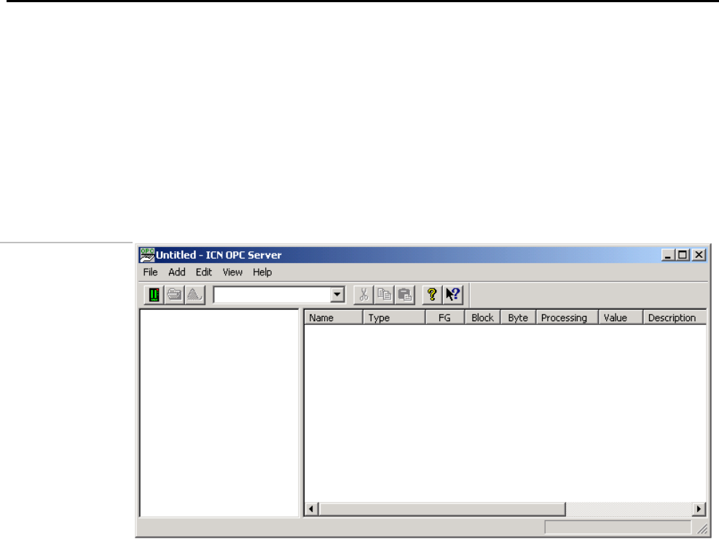Viewport: 719px width, 539px height.
Task: Maximize the ICN OPC Server window
Action: (x=683, y=255)
